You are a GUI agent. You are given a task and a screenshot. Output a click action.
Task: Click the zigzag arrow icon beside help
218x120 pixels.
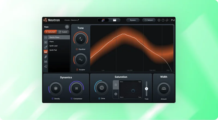tap(167, 20)
